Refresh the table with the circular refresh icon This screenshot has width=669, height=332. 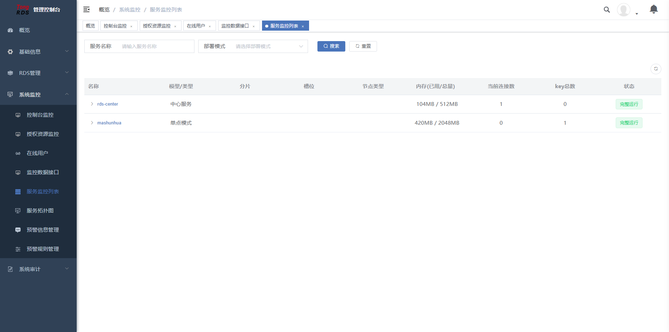656,69
